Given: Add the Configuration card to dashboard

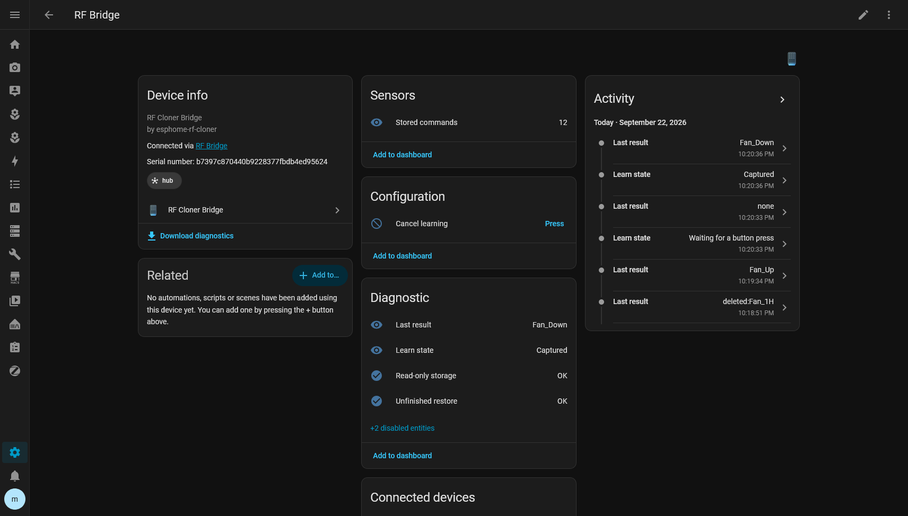Looking at the screenshot, I should (x=403, y=256).
